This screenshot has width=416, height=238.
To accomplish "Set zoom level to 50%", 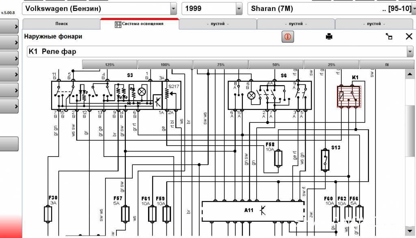I will (276, 65).
